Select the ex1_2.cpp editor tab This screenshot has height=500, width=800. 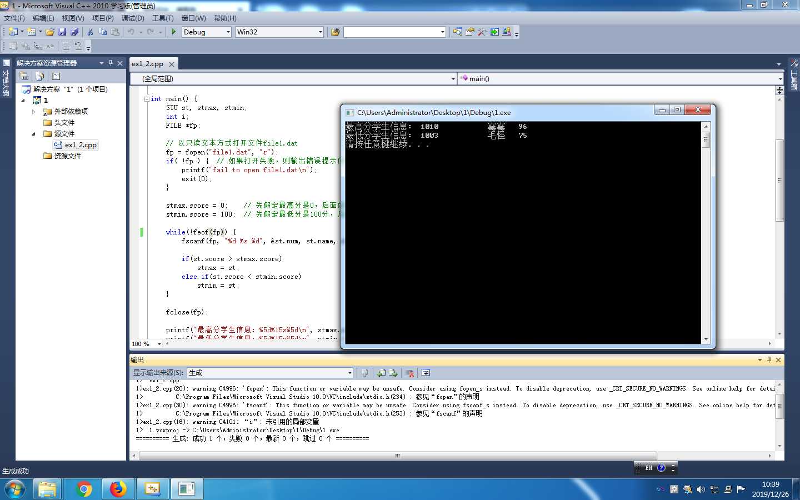click(148, 64)
